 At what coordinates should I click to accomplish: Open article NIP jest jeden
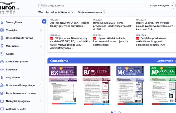70,43
